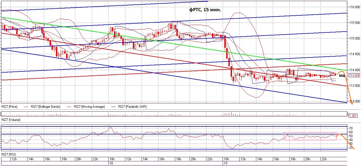Screen dimensions: 361x166
Task: Click the chart title ФРТС, 15 мин.
Action: point(205,10)
